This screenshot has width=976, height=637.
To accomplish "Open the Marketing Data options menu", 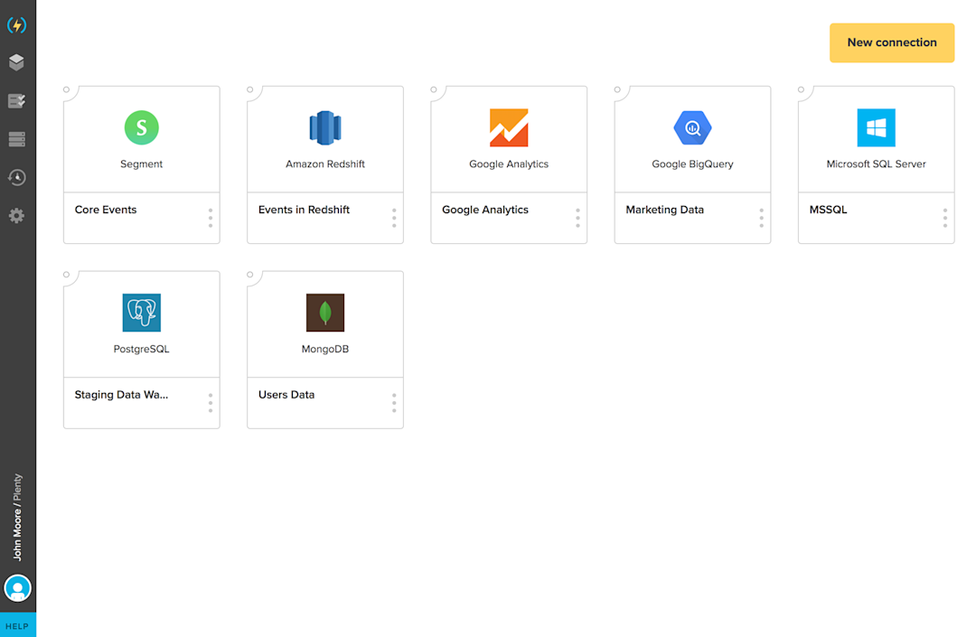I will (x=761, y=218).
